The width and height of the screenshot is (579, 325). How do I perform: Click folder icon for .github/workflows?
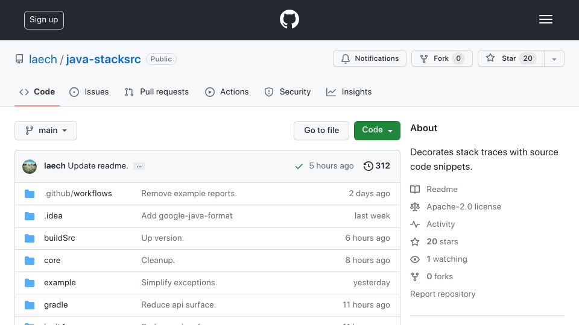[x=30, y=194]
